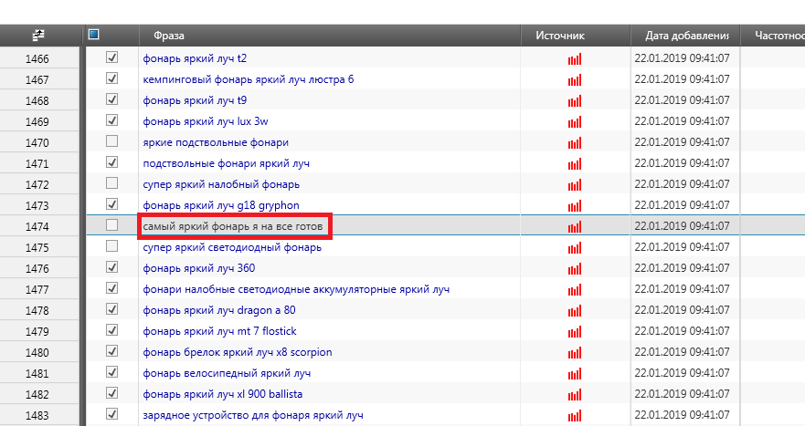Image resolution: width=805 pixels, height=426 pixels.
Task: Open phrase зарядное устройство для фонаря яркий луч
Action: point(253,415)
